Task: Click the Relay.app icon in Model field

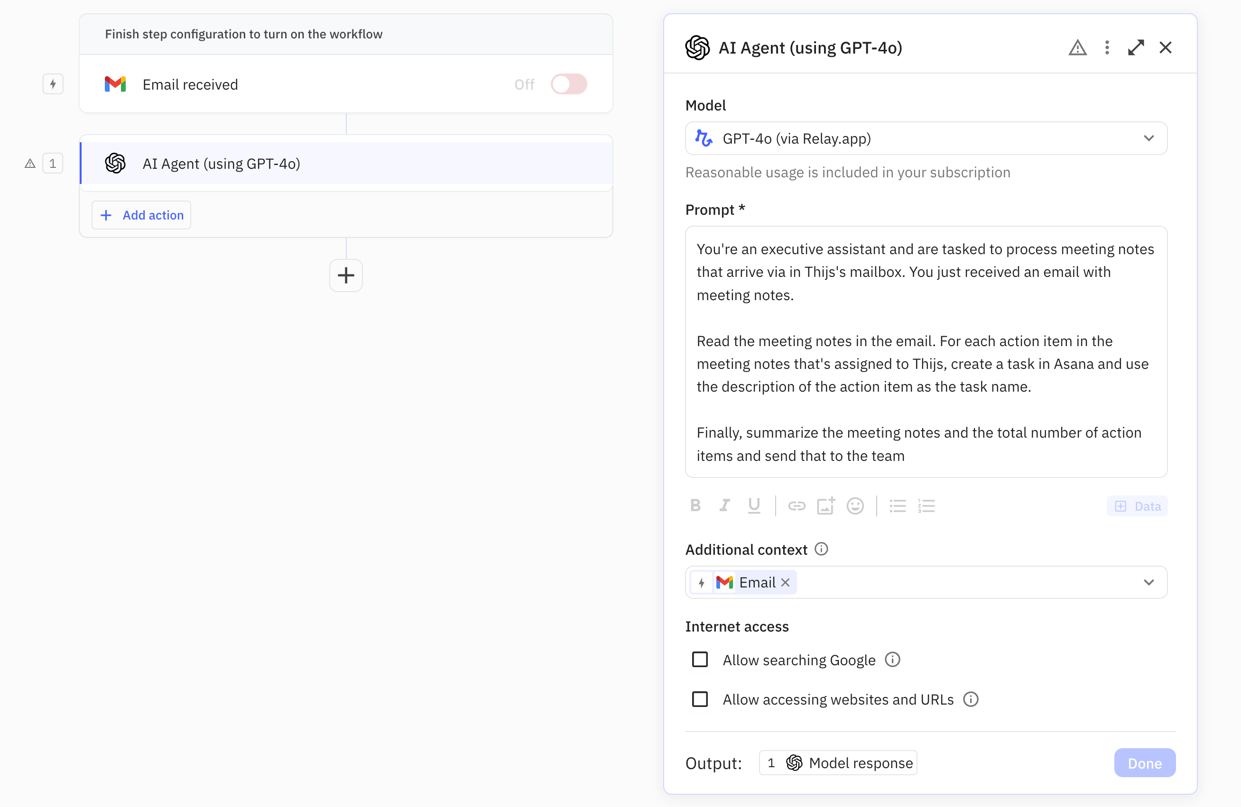Action: (704, 138)
